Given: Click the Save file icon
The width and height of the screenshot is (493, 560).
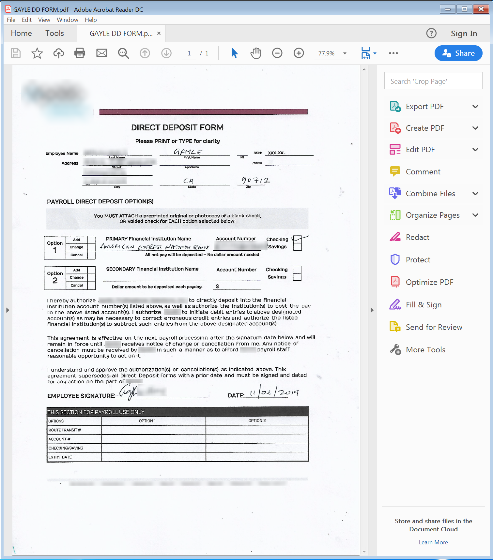Looking at the screenshot, I should 16,53.
